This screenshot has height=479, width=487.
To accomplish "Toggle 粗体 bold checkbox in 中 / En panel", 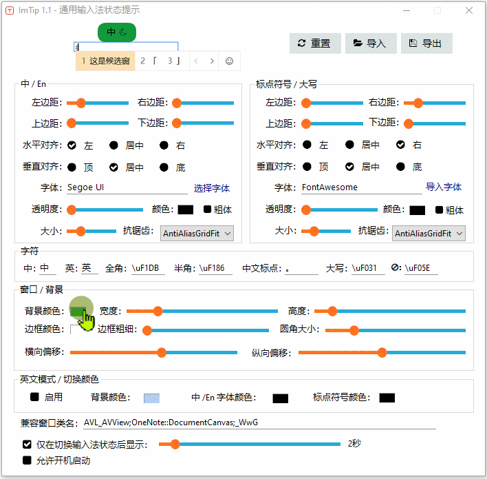I will 207,210.
